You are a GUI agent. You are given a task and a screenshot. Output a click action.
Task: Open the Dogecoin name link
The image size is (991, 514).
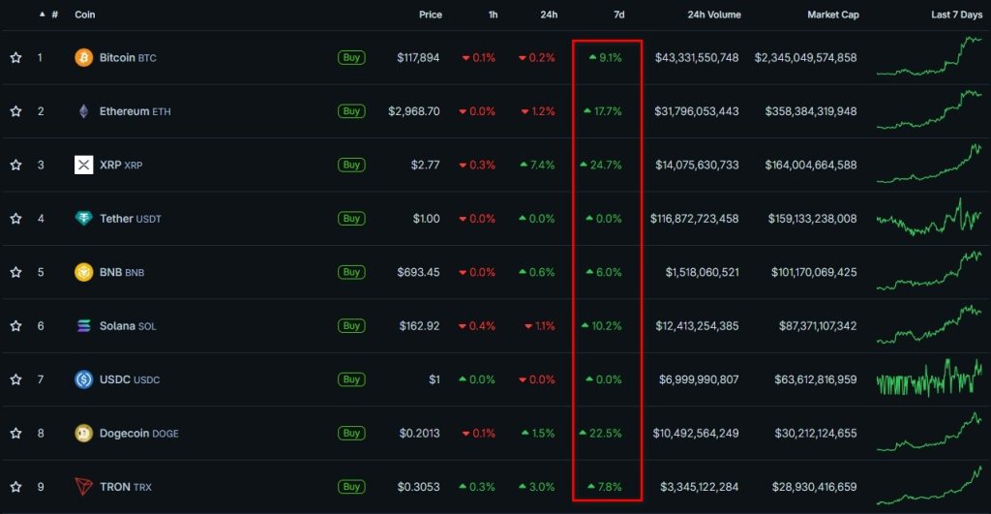tap(124, 433)
